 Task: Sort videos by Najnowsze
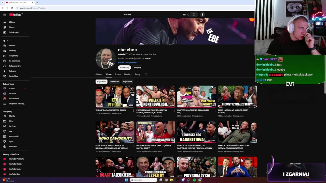click(x=101, y=82)
